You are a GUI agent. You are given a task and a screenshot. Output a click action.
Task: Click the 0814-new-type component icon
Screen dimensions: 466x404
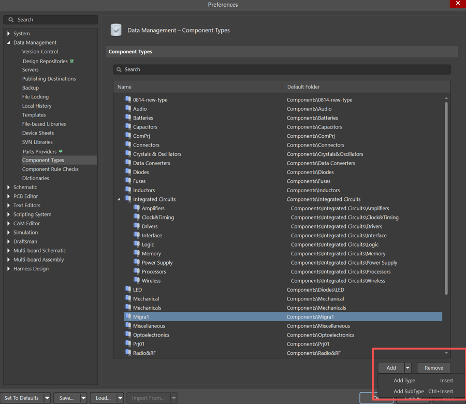pyautogui.click(x=128, y=99)
